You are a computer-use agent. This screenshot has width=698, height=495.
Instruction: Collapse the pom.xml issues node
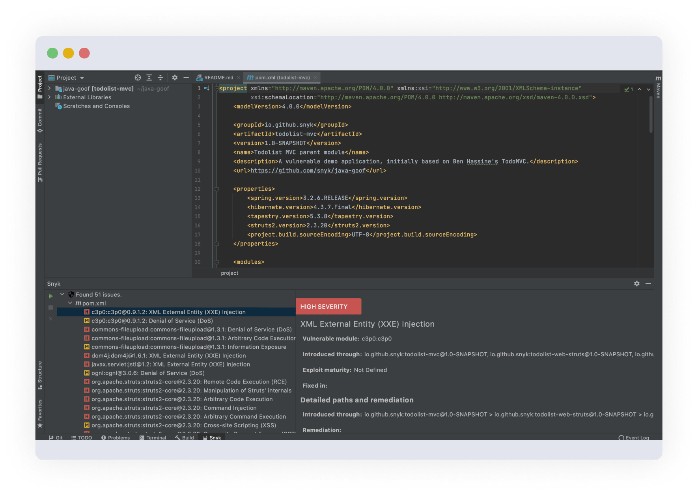[x=70, y=303]
